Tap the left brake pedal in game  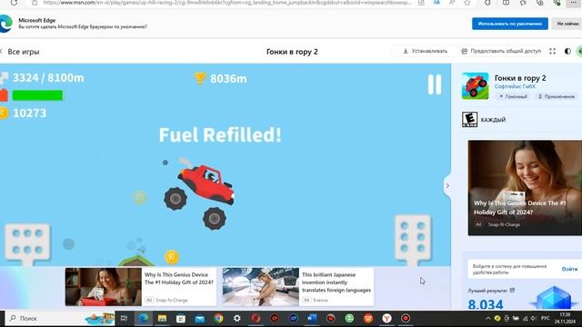point(27,243)
